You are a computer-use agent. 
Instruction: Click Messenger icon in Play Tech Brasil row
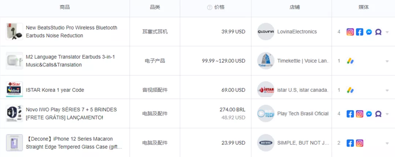pyautogui.click(x=369, y=114)
